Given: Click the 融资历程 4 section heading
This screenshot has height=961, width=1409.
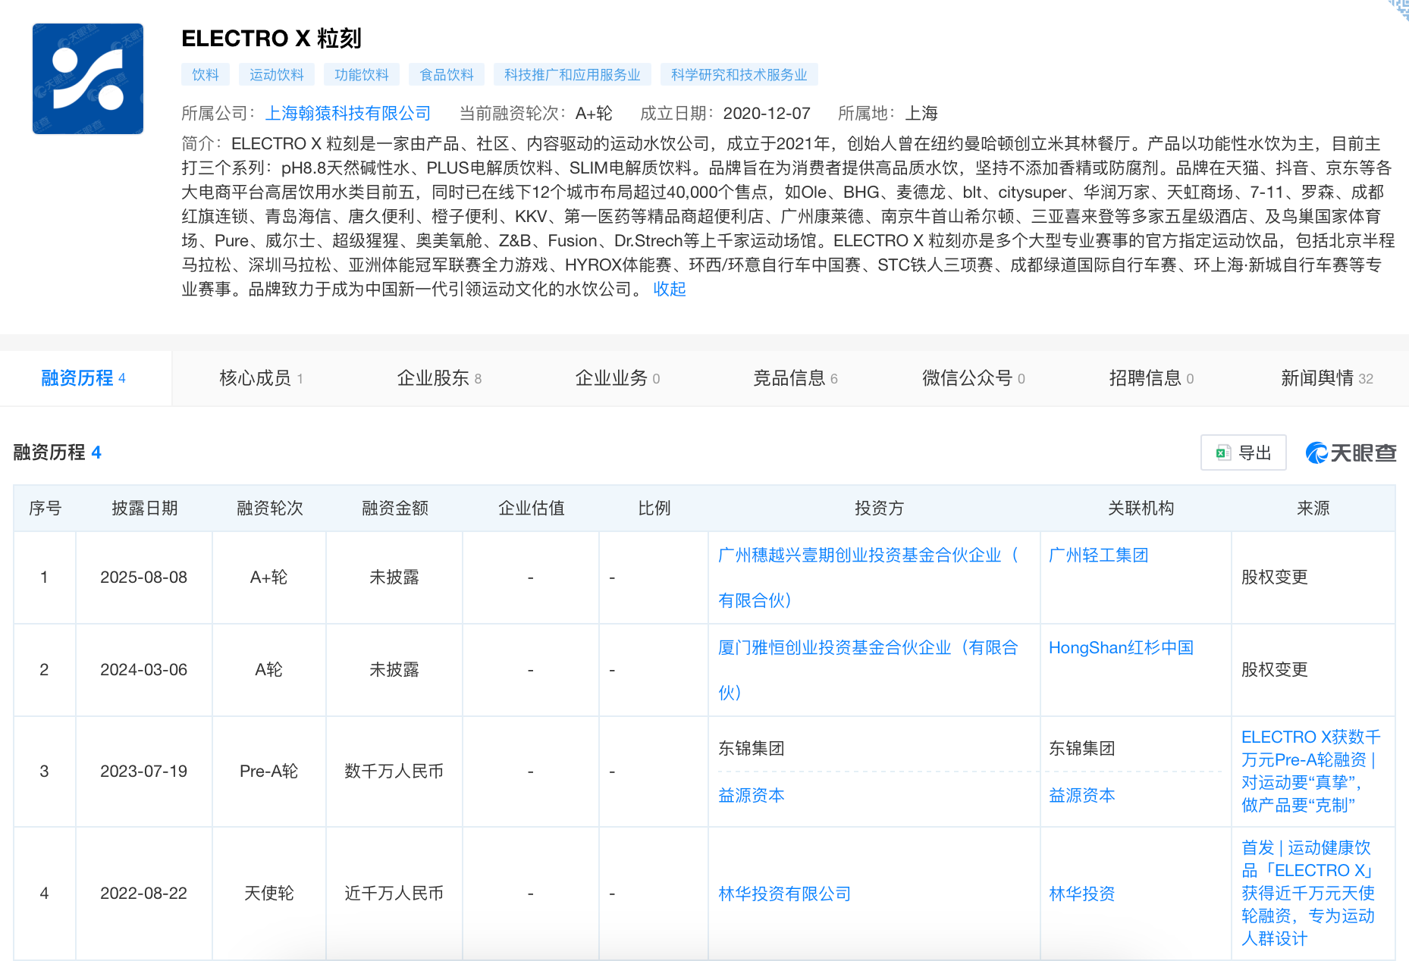Looking at the screenshot, I should [58, 452].
